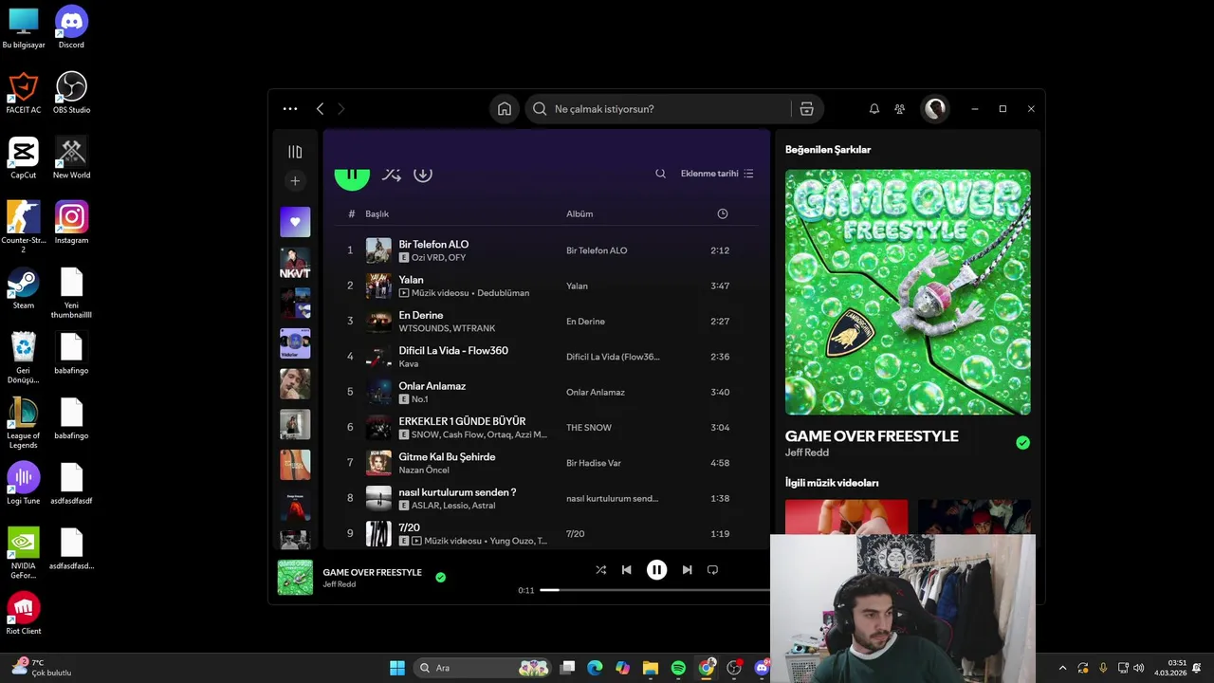
Task: Toggle shuffle in player controls
Action: [600, 570]
